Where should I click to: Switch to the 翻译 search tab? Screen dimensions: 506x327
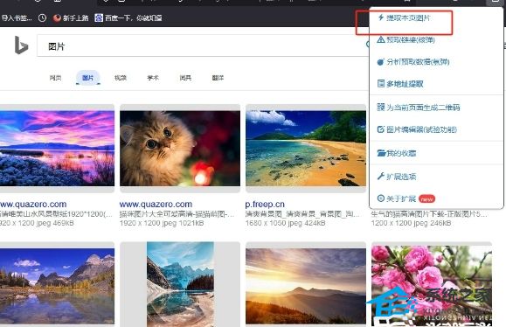tap(218, 78)
